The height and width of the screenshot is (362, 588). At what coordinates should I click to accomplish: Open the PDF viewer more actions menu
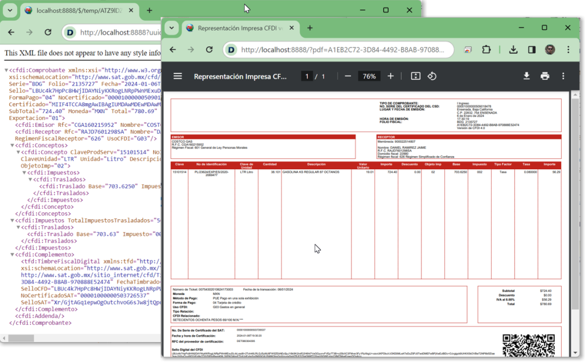(563, 76)
